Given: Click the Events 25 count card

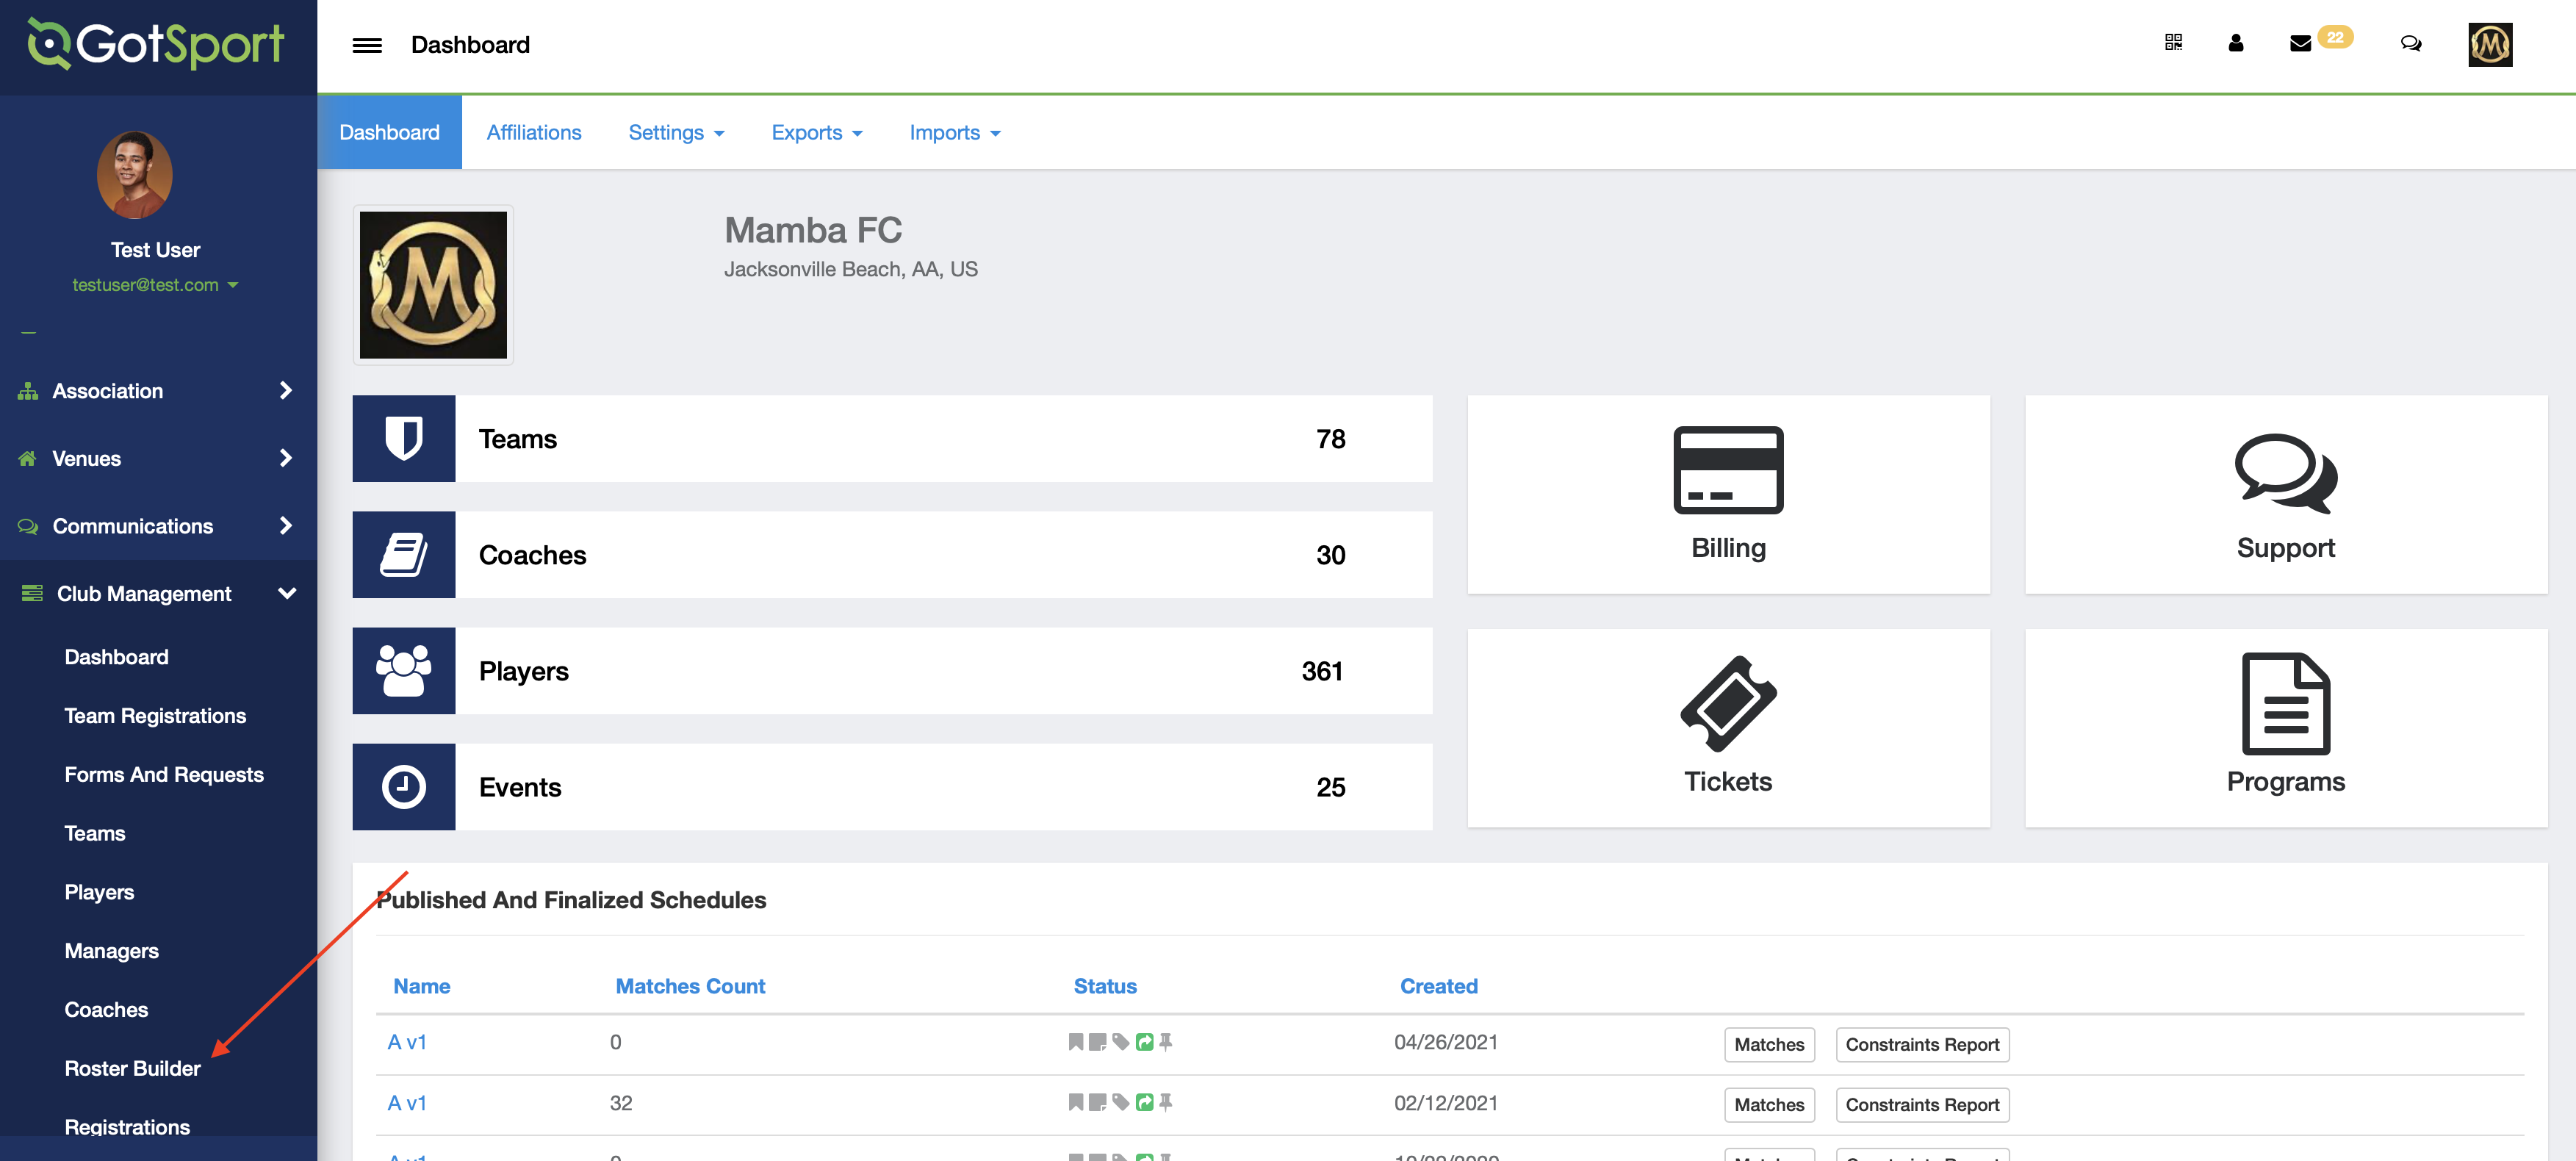Looking at the screenshot, I should pos(892,787).
